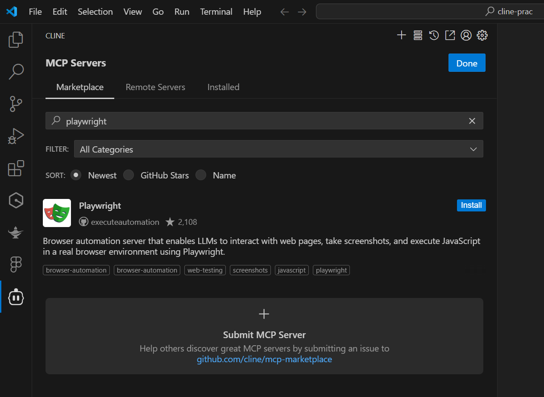Sort the marketplace by Name

pos(200,175)
